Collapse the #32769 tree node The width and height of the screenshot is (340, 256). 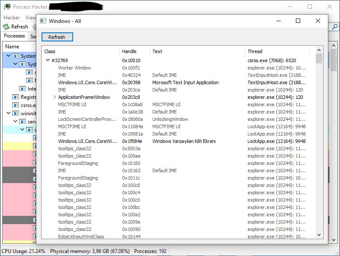point(48,60)
